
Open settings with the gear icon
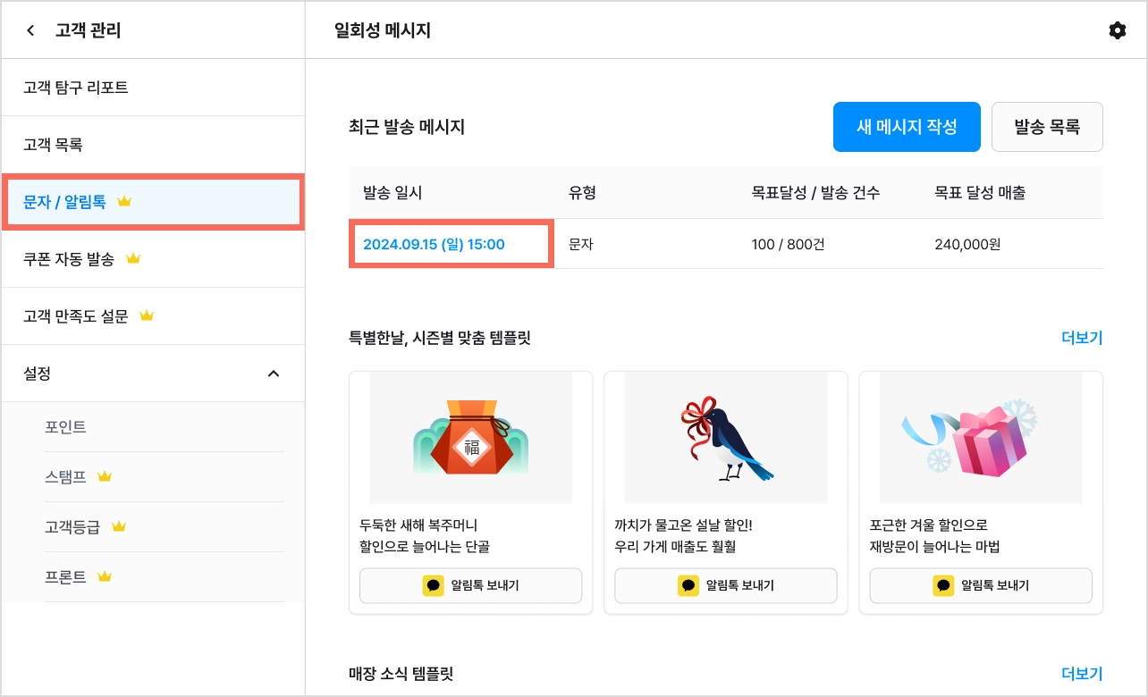coord(1117,30)
